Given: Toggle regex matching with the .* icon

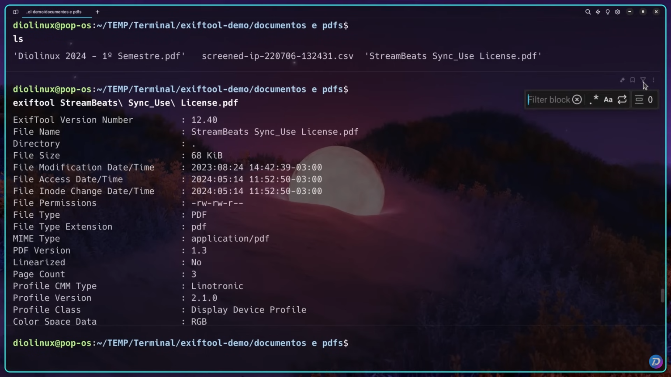Looking at the screenshot, I should coord(593,99).
